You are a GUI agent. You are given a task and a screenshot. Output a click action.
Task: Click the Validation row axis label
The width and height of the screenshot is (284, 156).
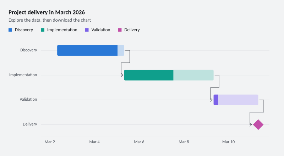tap(28, 99)
